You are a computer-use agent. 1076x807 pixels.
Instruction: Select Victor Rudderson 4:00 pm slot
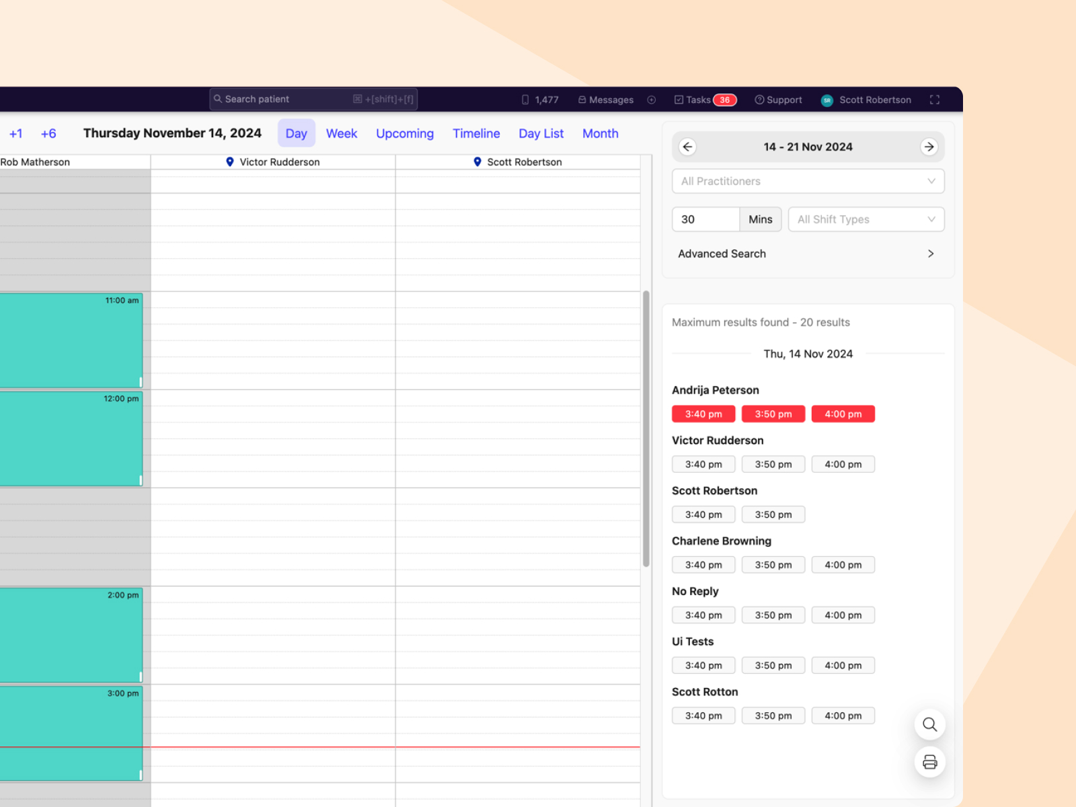843,464
